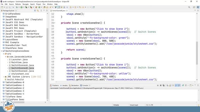
Task: Toggle the console Scroll Lock icon
Action: pos(170,85)
